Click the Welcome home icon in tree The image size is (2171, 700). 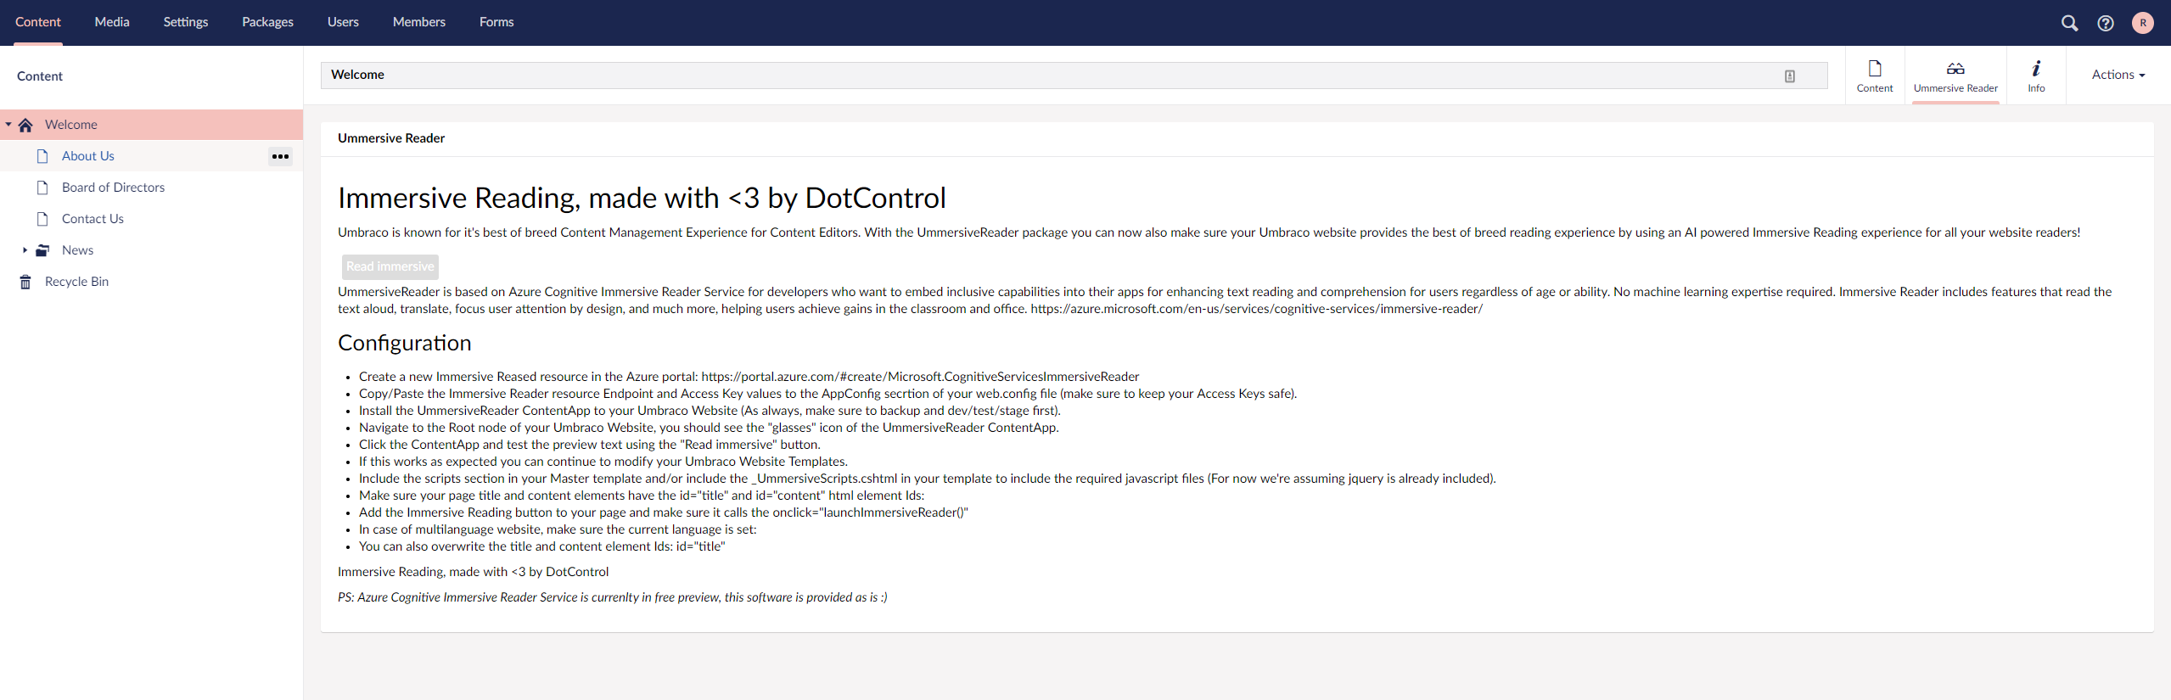25,125
